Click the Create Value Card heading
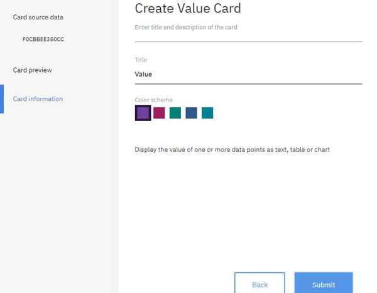The image size is (377, 293). tap(188, 8)
